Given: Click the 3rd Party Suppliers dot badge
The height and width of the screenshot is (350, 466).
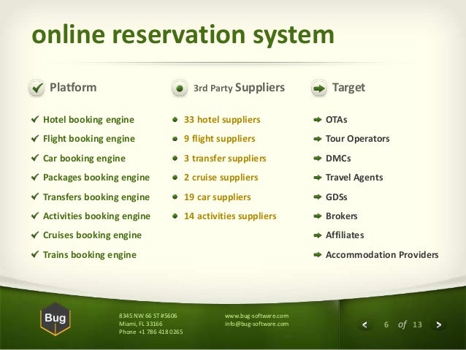Looking at the screenshot, I should coord(180,88).
